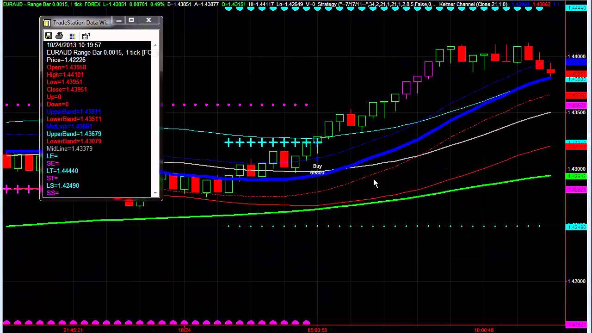Click the Data Window scroll-down arrow

click(x=155, y=193)
